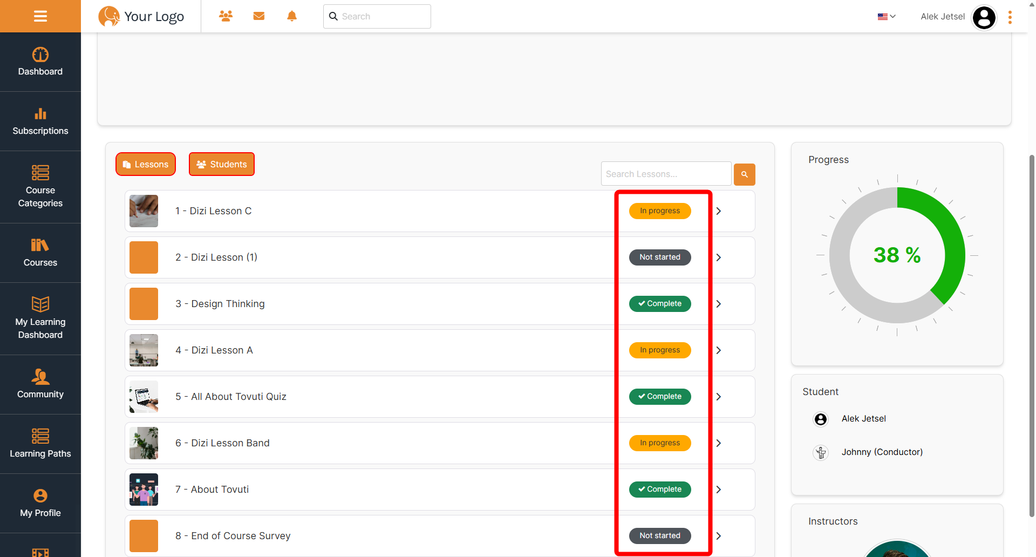This screenshot has width=1036, height=557.
Task: Go to My Profile
Action: click(40, 504)
